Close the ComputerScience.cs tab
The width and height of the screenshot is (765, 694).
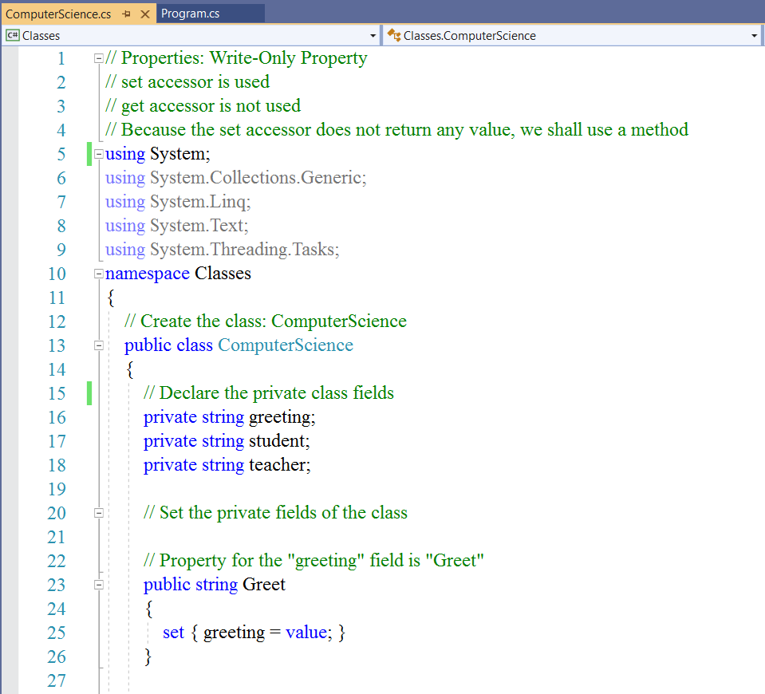tap(144, 14)
